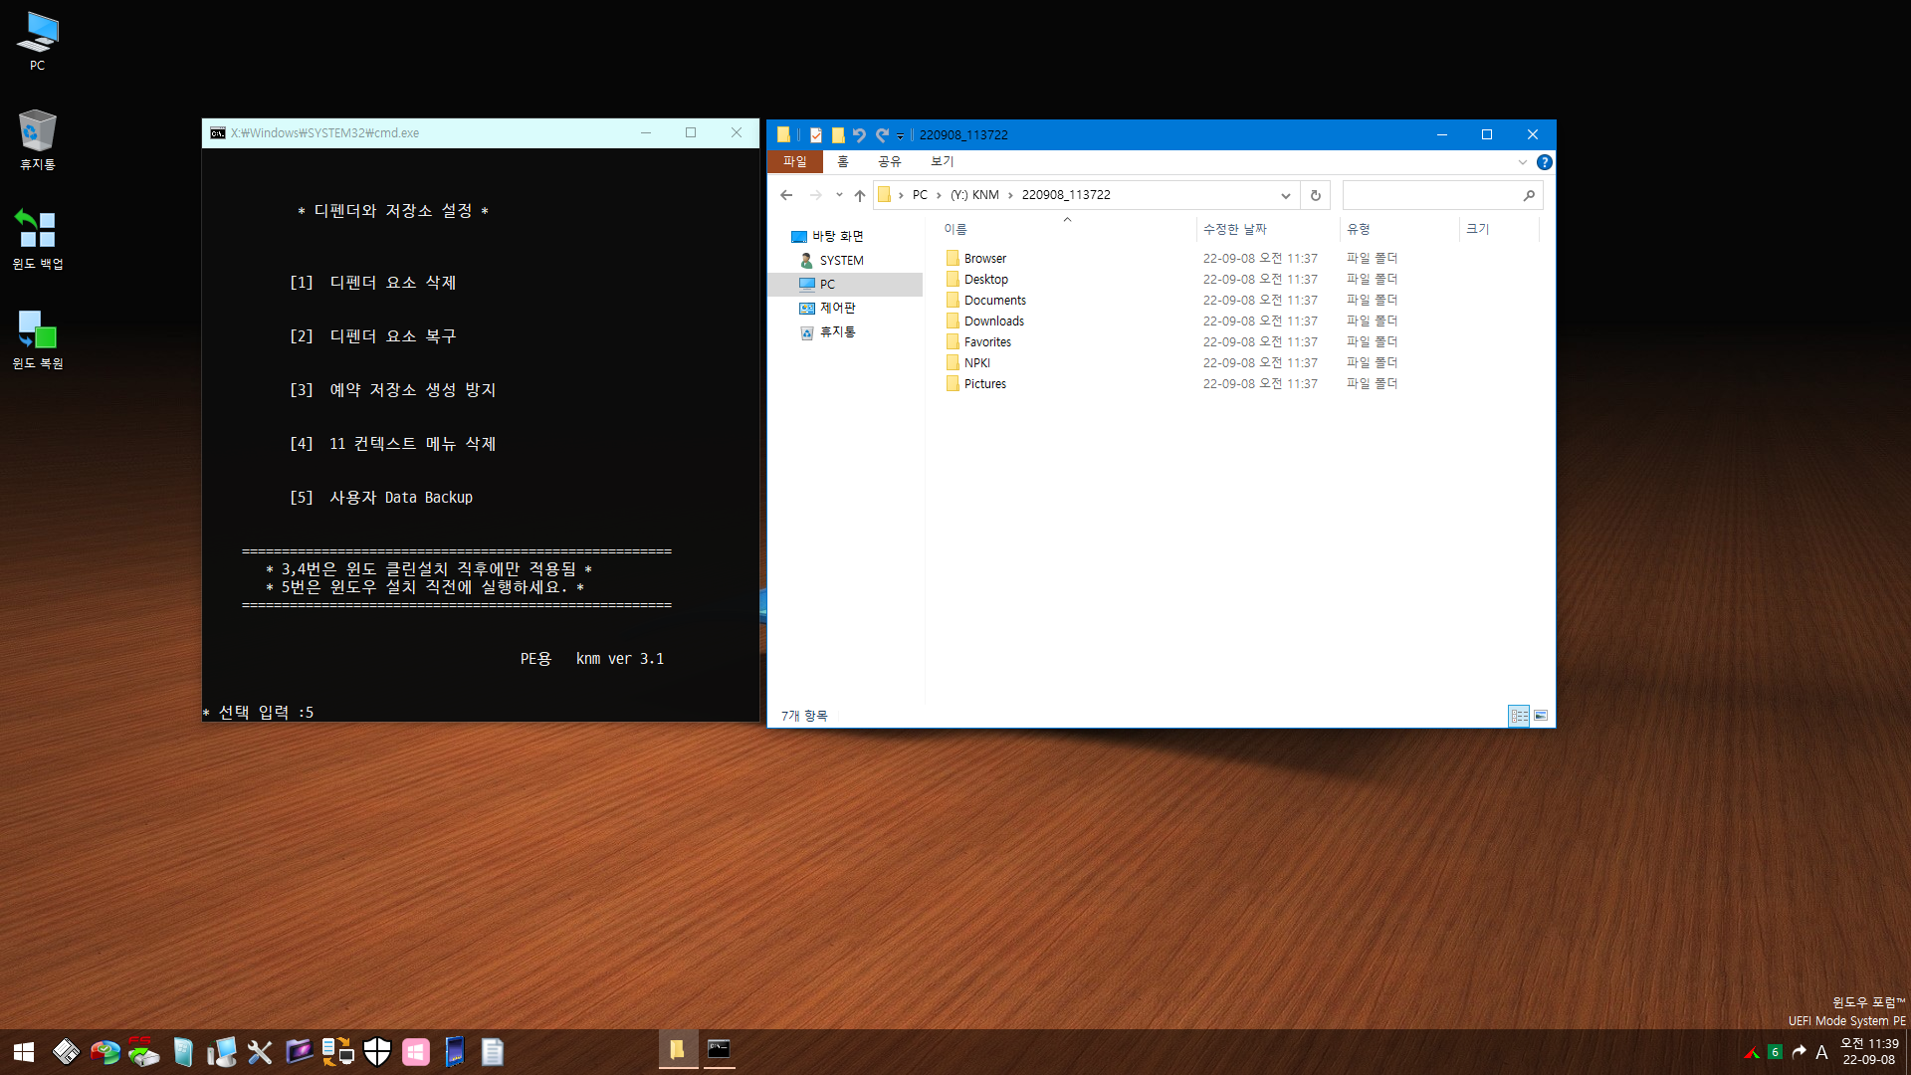
Task: Open the shield security icon in taskbar
Action: (377, 1052)
